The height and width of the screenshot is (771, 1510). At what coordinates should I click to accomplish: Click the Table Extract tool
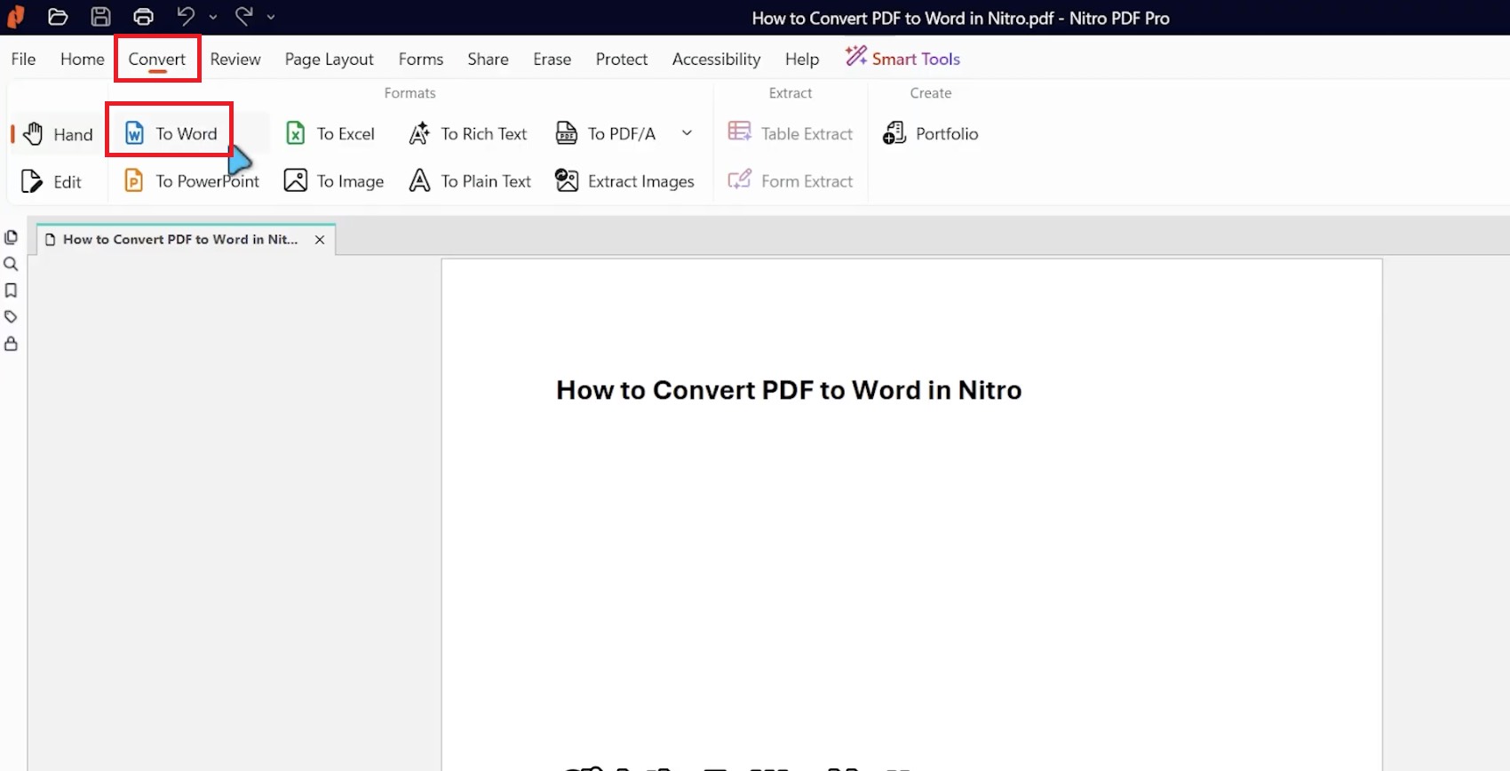click(x=790, y=133)
